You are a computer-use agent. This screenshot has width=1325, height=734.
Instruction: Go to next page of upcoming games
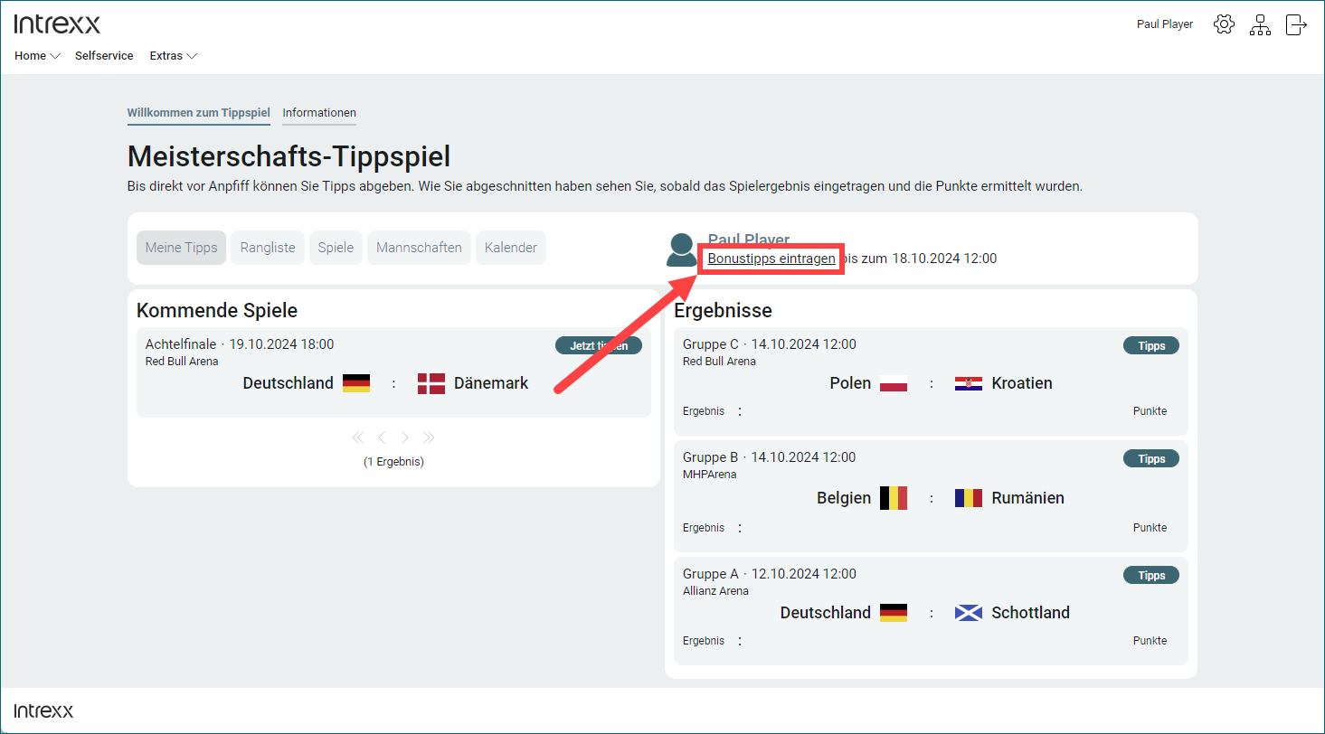tap(405, 438)
